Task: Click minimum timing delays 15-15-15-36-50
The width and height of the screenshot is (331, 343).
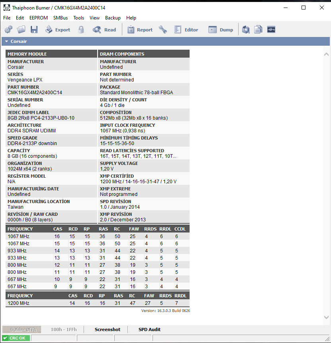Action: (117, 143)
